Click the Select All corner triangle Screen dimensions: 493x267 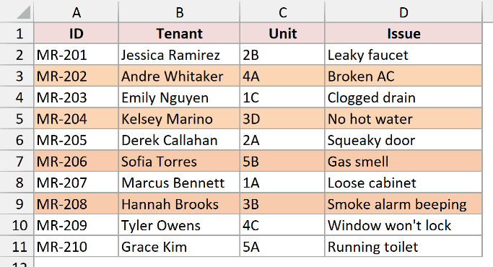[x=17, y=12]
